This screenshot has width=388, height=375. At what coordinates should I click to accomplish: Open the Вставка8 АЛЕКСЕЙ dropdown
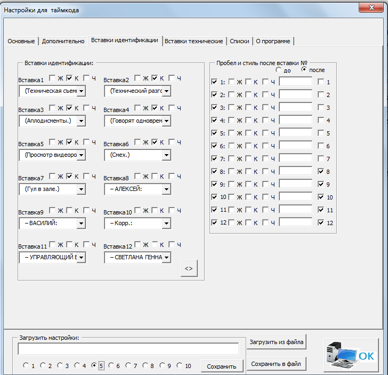(166, 189)
